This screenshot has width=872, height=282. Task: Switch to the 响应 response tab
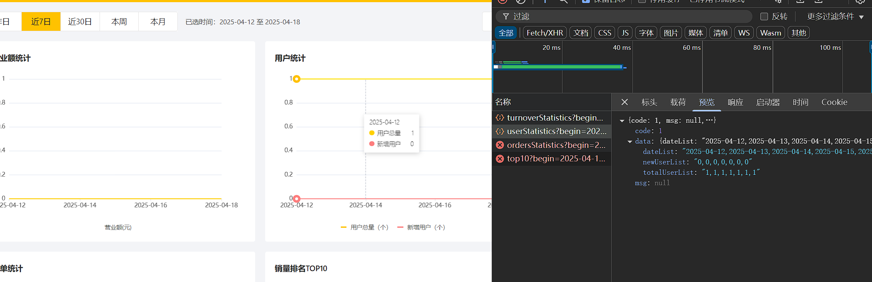(735, 102)
